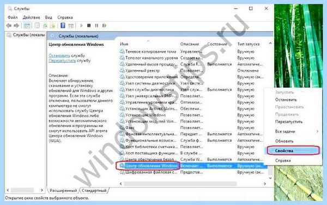Choose Обновить in the context menu
Image resolution: width=327 pixels, height=205 pixels.
click(x=284, y=141)
